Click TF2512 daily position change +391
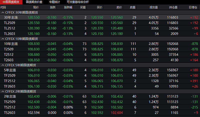200x117 pixels. click(194, 81)
